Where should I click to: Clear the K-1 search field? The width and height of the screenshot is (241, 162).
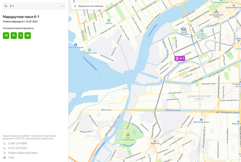[62, 6]
